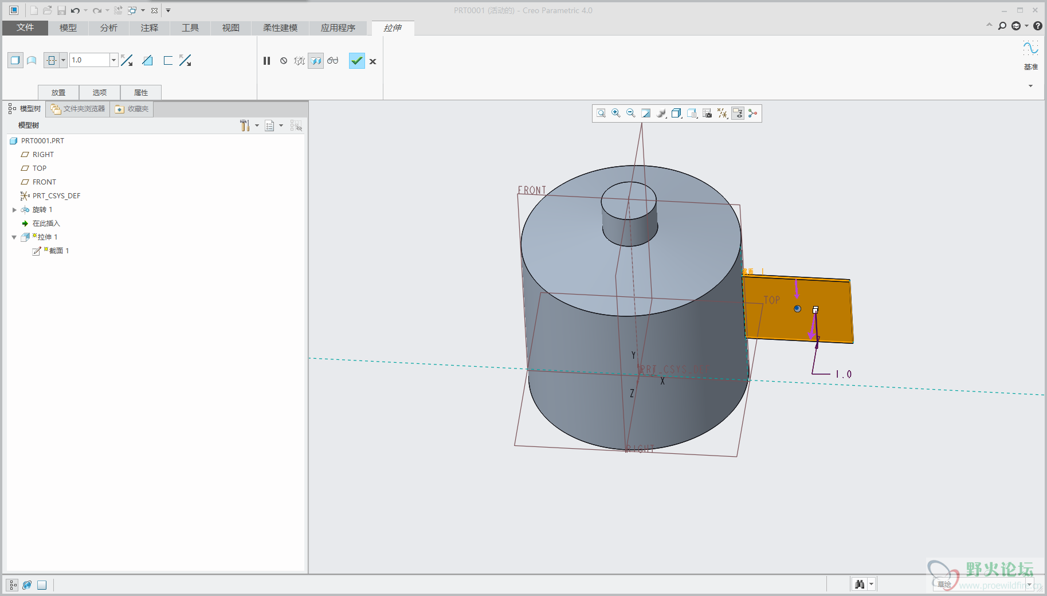Open the datum display filters dropdown
The width and height of the screenshot is (1047, 596).
pos(723,113)
